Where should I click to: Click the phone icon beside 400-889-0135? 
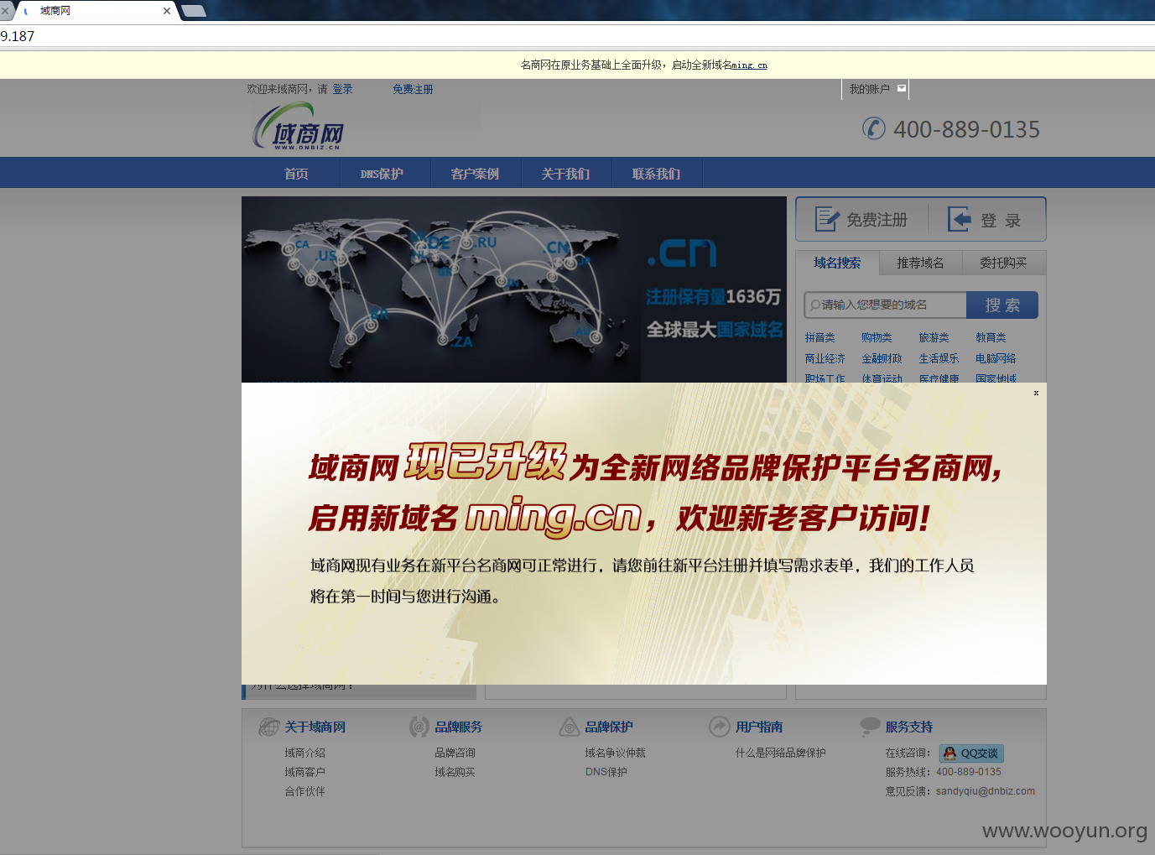(x=873, y=128)
